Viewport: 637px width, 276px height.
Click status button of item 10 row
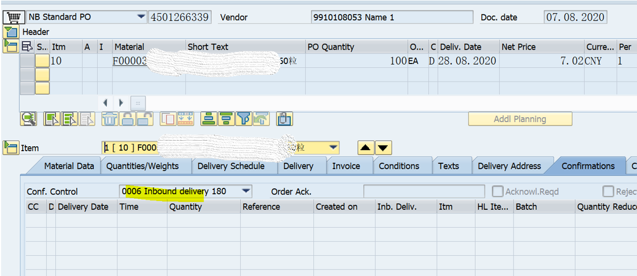point(42,61)
